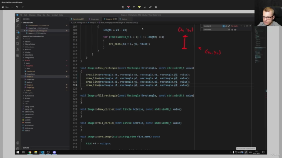This screenshot has height=158, width=282.
Task: Open the Run and Debug view
Action: [x=18, y=38]
